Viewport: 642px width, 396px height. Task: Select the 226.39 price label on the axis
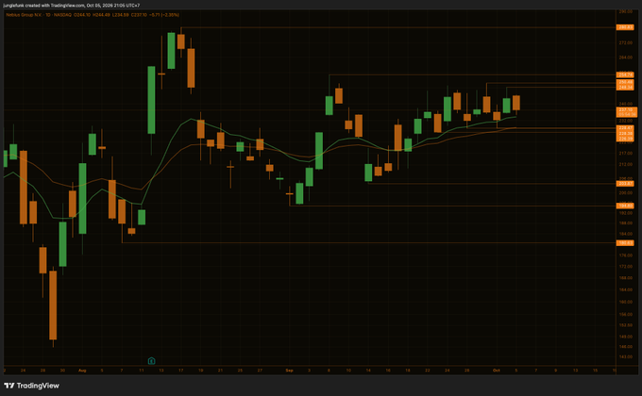click(x=625, y=139)
